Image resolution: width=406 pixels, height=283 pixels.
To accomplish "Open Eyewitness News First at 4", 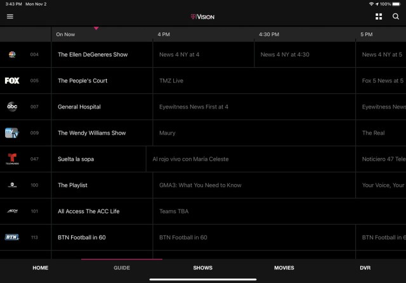I will click(x=254, y=107).
